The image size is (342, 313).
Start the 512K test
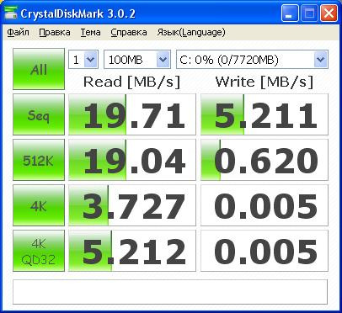pyautogui.click(x=39, y=160)
